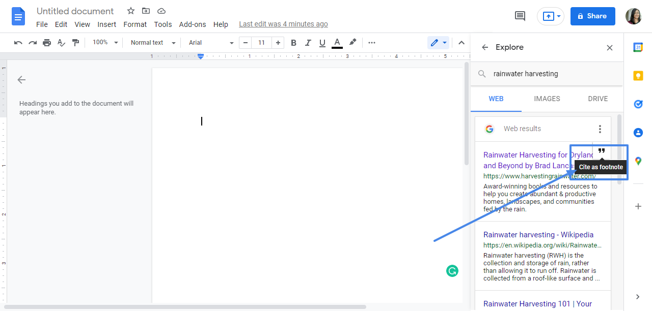Open Google Calendar side panel
This screenshot has width=652, height=311.
(x=638, y=47)
